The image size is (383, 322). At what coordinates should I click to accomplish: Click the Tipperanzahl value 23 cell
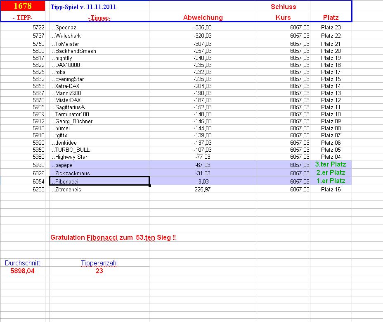click(x=99, y=271)
